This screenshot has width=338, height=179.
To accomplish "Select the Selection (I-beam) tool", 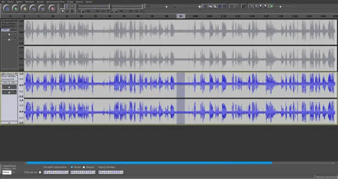I will coord(62,6).
